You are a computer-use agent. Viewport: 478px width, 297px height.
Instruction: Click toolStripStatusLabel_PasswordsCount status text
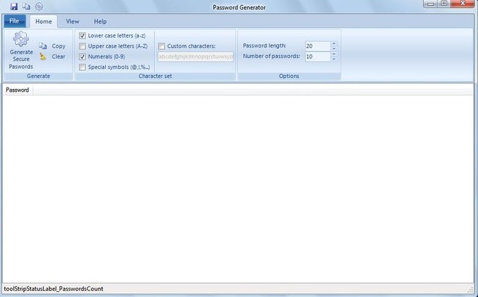(x=54, y=289)
